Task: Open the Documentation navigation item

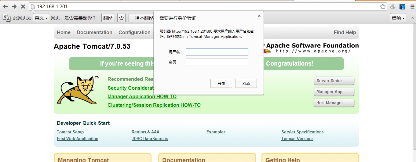Action: pyautogui.click(x=94, y=33)
